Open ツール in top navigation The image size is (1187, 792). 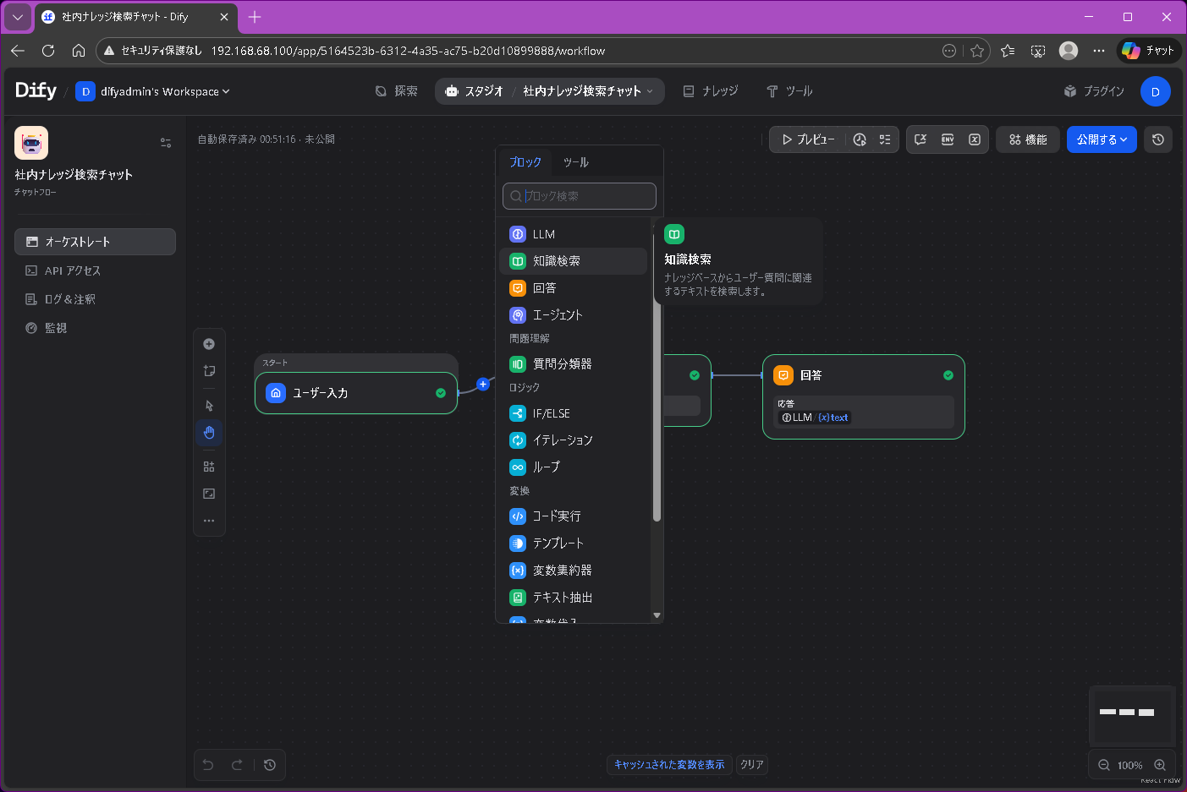789,91
